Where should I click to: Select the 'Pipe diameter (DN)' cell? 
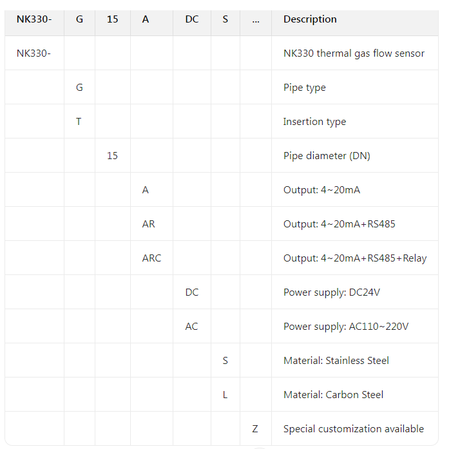coord(327,156)
